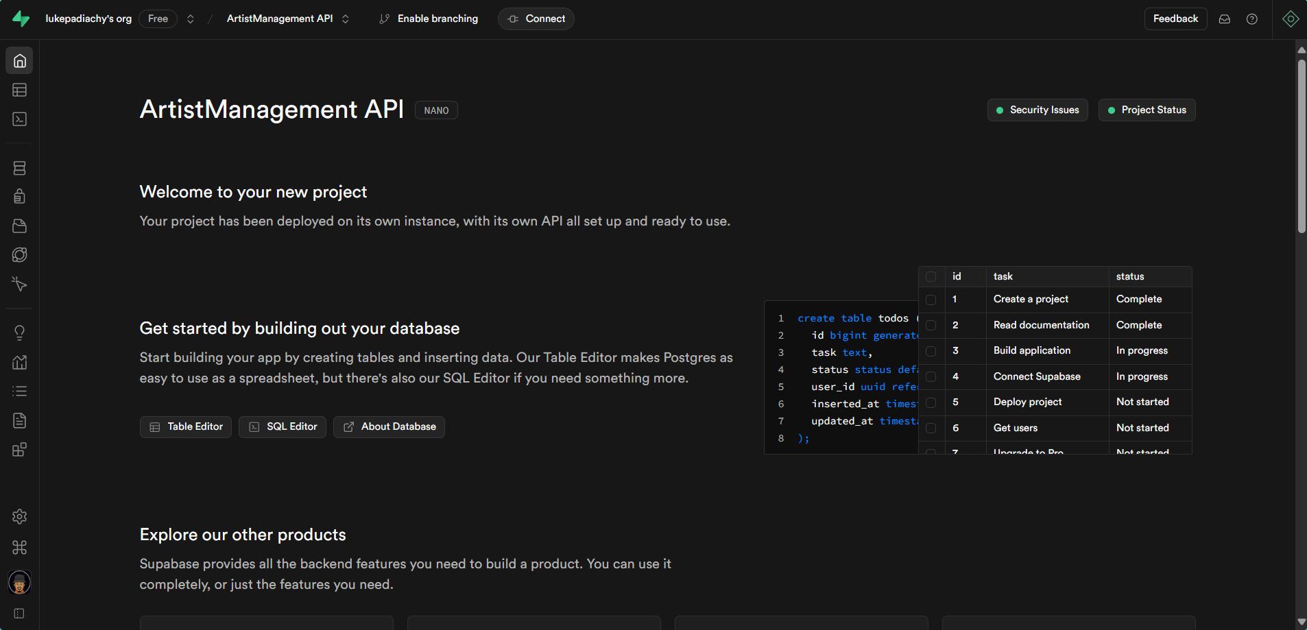Open Project Settings gear icon
The width and height of the screenshot is (1307, 630).
click(x=20, y=517)
